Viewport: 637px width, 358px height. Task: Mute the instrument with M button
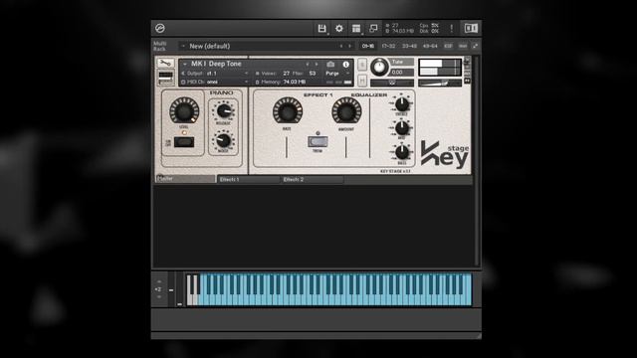coord(362,81)
